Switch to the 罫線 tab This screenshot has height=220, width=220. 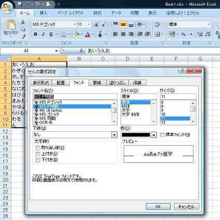coord(97,83)
